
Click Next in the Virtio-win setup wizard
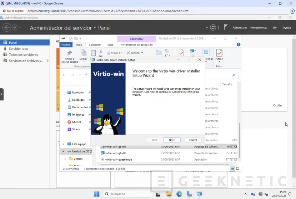pyautogui.click(x=172, y=140)
